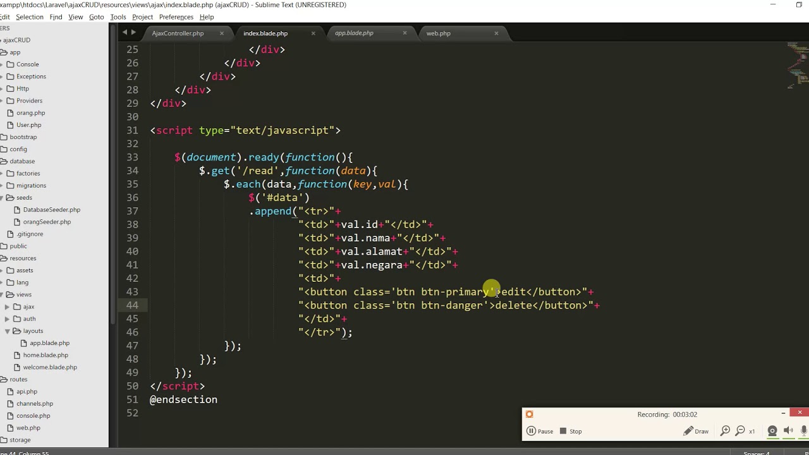Click the recorder zoom in magnifier
The height and width of the screenshot is (455, 809).
point(726,431)
